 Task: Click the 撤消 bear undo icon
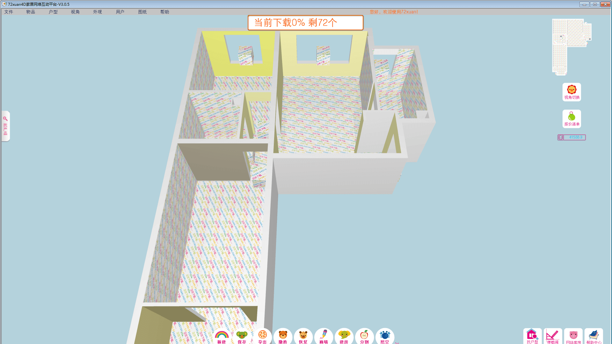coord(283,336)
